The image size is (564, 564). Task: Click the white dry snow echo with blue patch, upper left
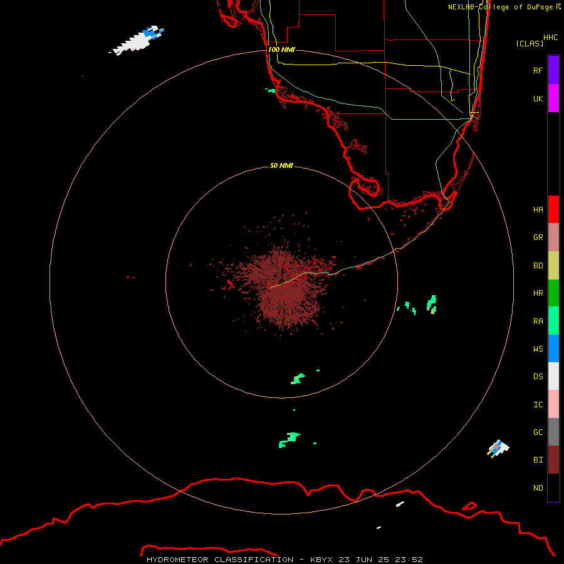(x=138, y=40)
